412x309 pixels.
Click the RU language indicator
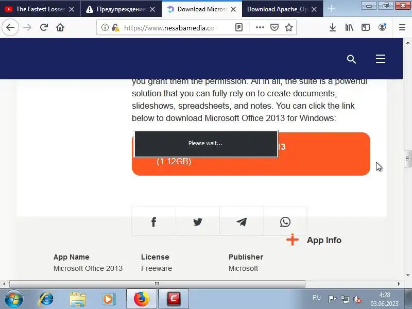317,298
